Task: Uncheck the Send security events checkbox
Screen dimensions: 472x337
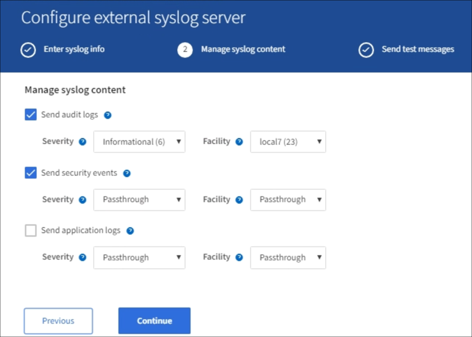Action: tap(31, 173)
